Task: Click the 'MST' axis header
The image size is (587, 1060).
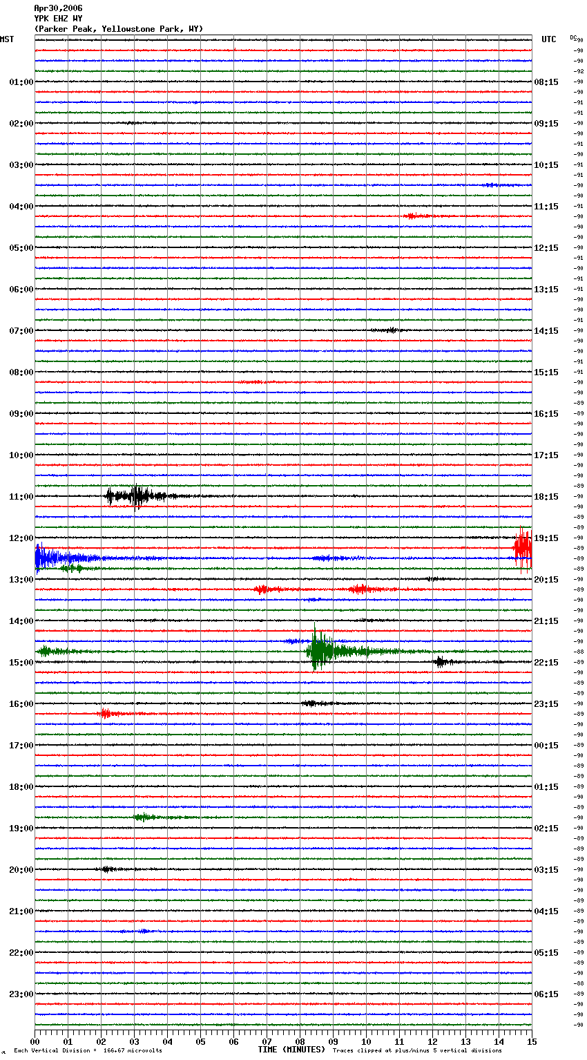Action: click(7, 39)
